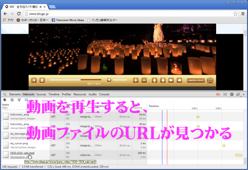Toggle the network filter funnel
This screenshot has width=248, height=170.
click(x=19, y=100)
